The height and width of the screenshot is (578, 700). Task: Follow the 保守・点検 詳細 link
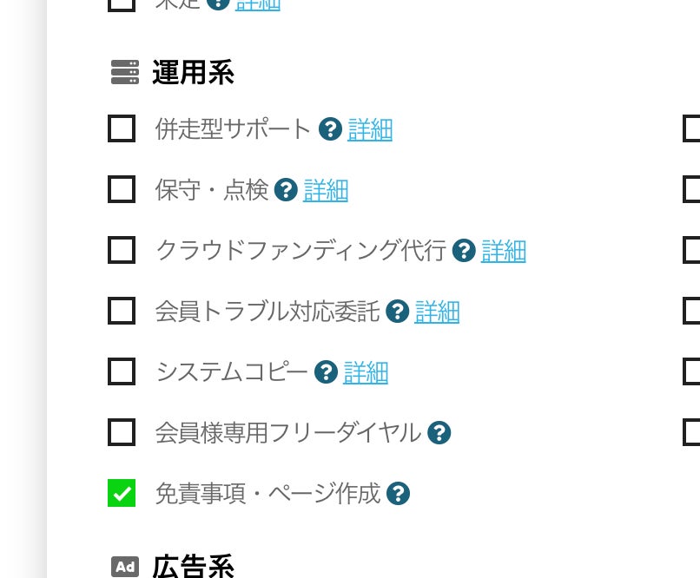point(326,190)
